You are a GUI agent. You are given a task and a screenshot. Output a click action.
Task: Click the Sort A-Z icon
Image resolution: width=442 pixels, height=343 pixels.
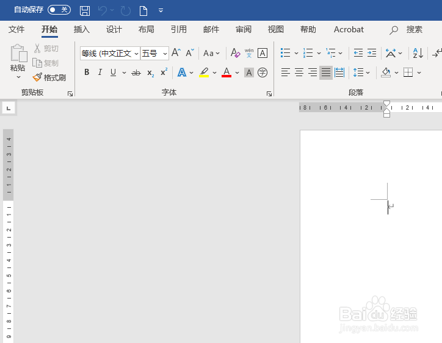pyautogui.click(x=418, y=53)
